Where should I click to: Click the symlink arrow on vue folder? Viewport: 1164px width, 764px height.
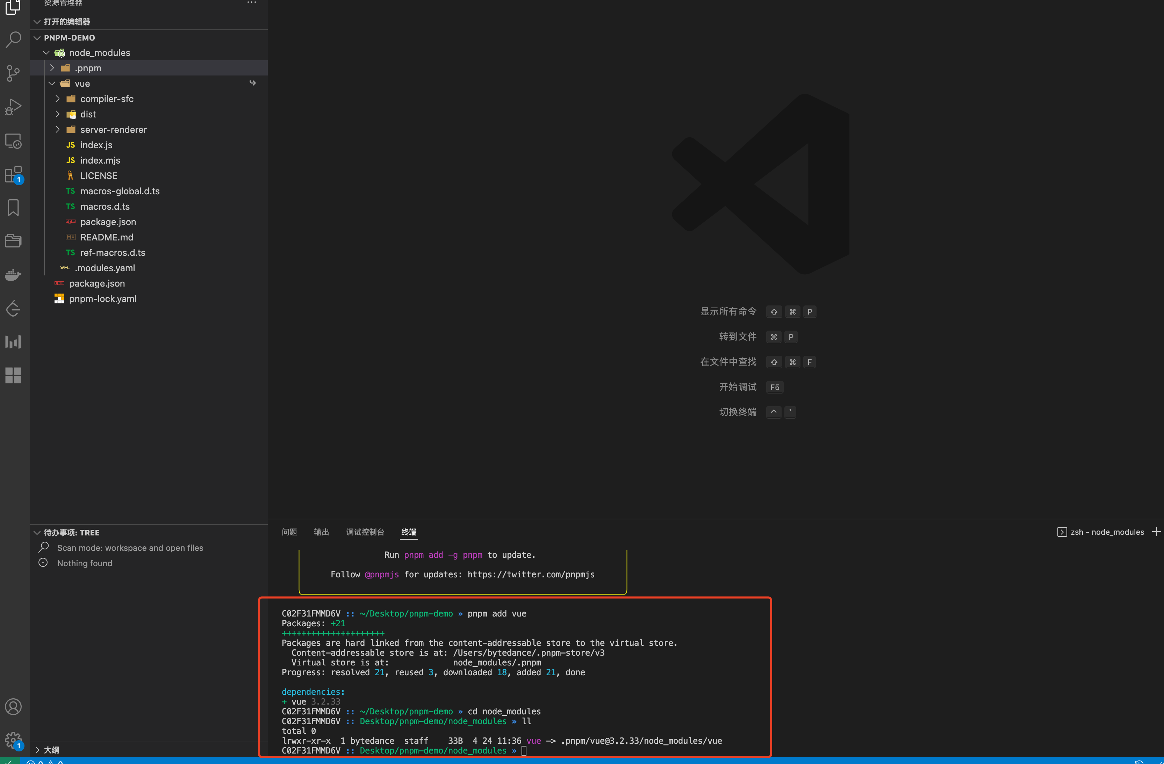(x=252, y=83)
